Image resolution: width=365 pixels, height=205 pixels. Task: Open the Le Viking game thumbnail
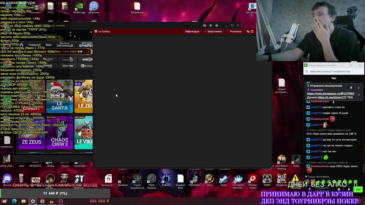click(84, 133)
